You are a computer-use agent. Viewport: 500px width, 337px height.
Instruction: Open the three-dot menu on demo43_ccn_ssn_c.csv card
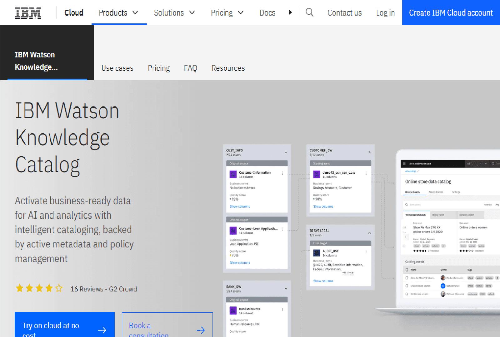[x=366, y=173]
